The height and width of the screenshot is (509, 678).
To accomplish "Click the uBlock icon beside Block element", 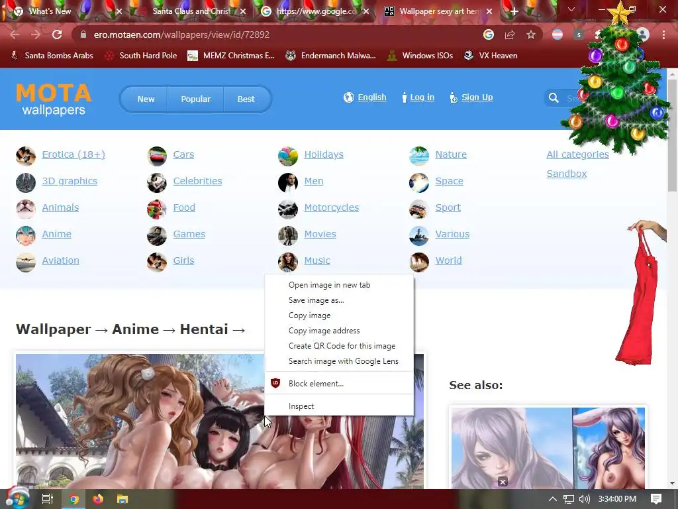I will (x=275, y=383).
